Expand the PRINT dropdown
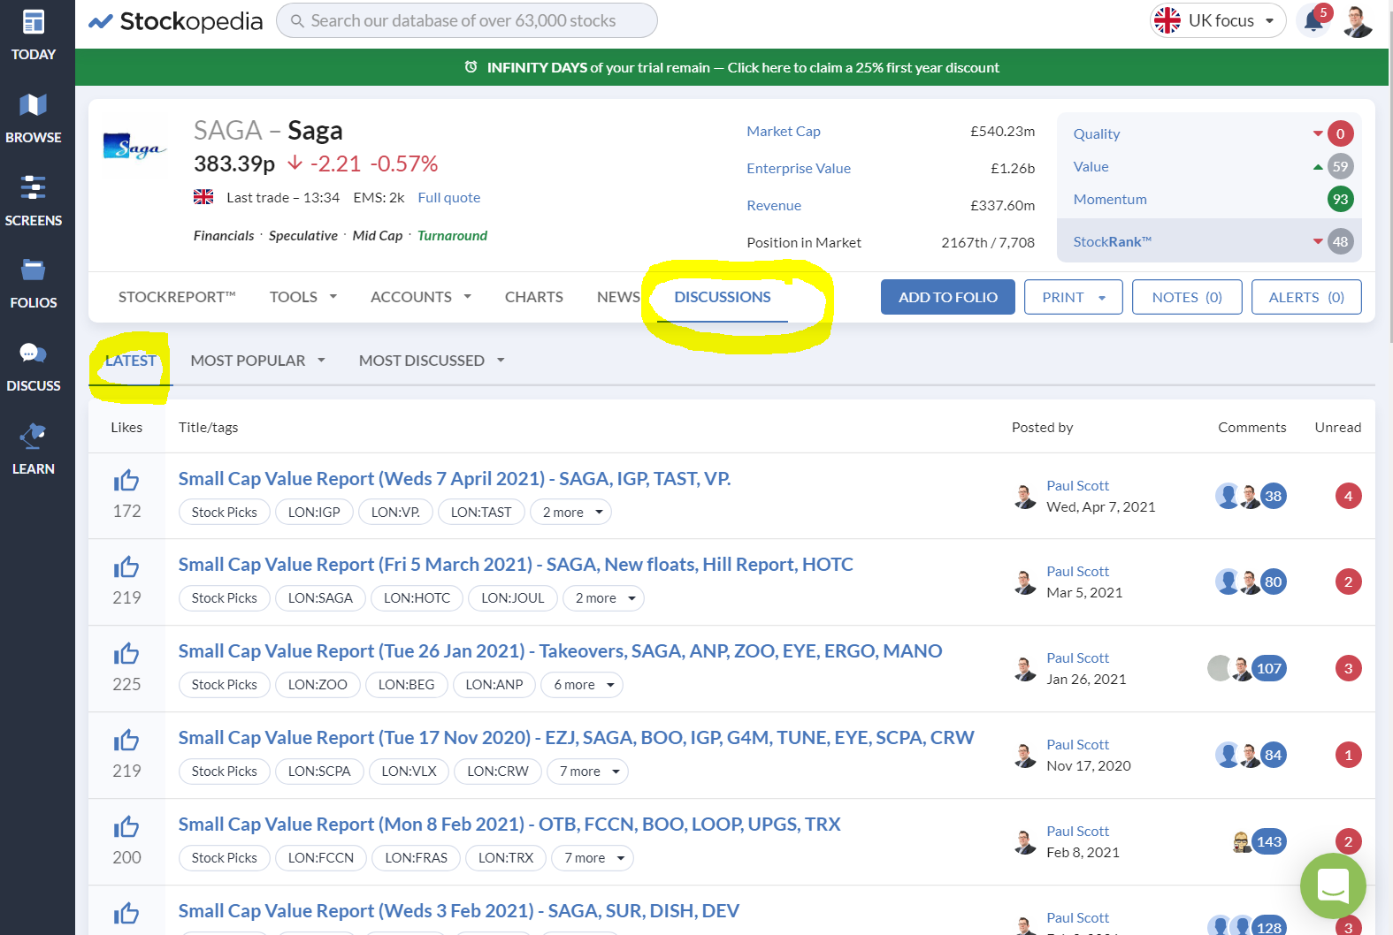1393x935 pixels. point(1074,297)
